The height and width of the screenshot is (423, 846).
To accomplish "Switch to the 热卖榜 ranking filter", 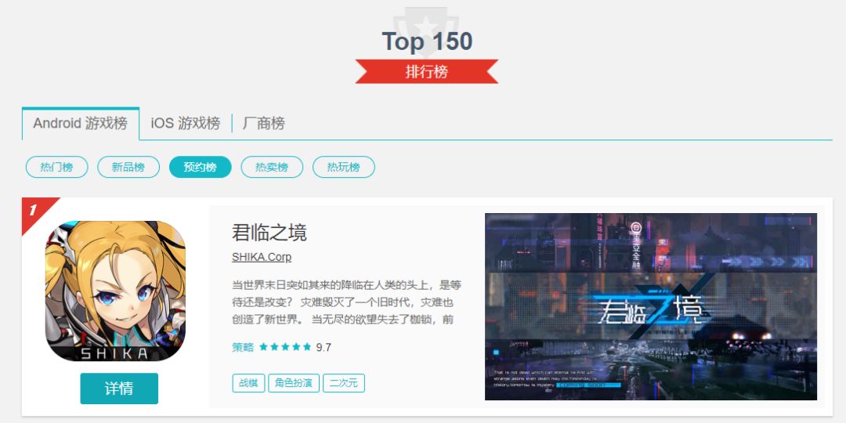I will 272,168.
